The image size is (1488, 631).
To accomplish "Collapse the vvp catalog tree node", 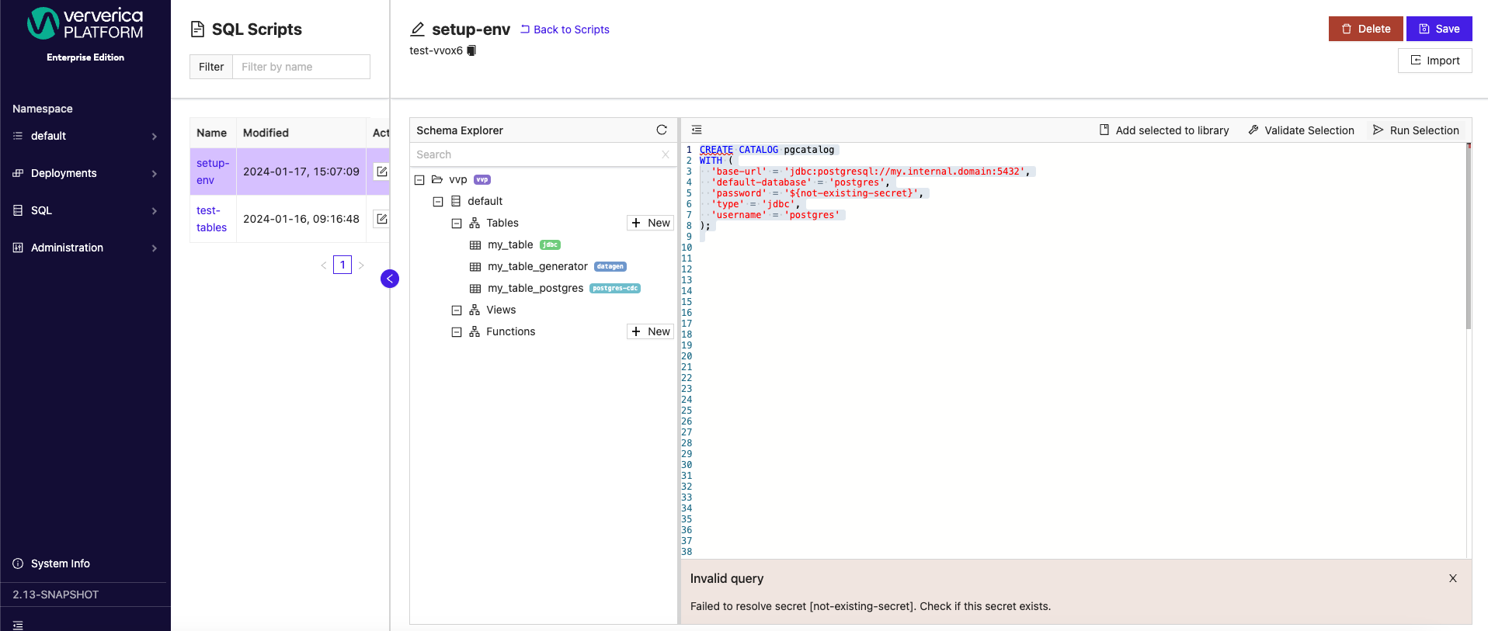I will pyautogui.click(x=419, y=180).
